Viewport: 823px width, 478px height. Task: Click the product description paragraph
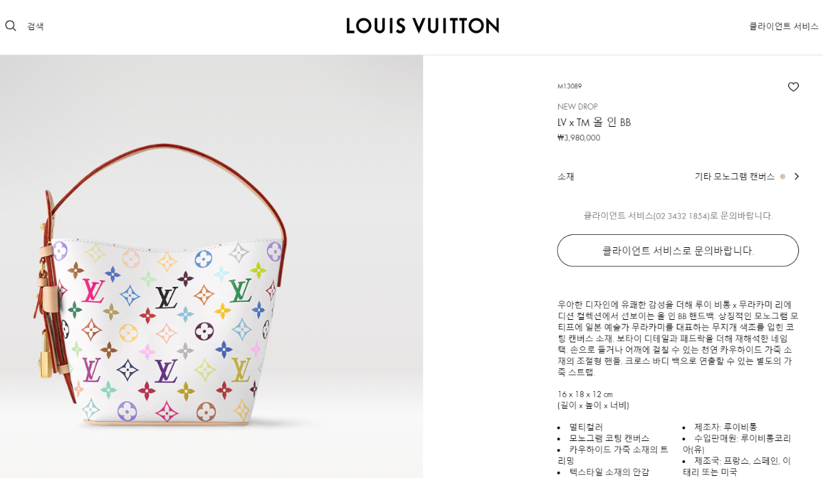[678, 338]
